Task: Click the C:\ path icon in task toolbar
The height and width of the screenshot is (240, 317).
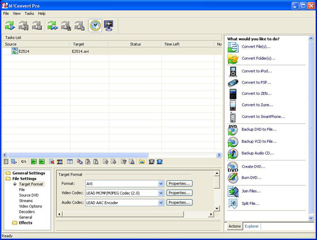Action: (24, 162)
